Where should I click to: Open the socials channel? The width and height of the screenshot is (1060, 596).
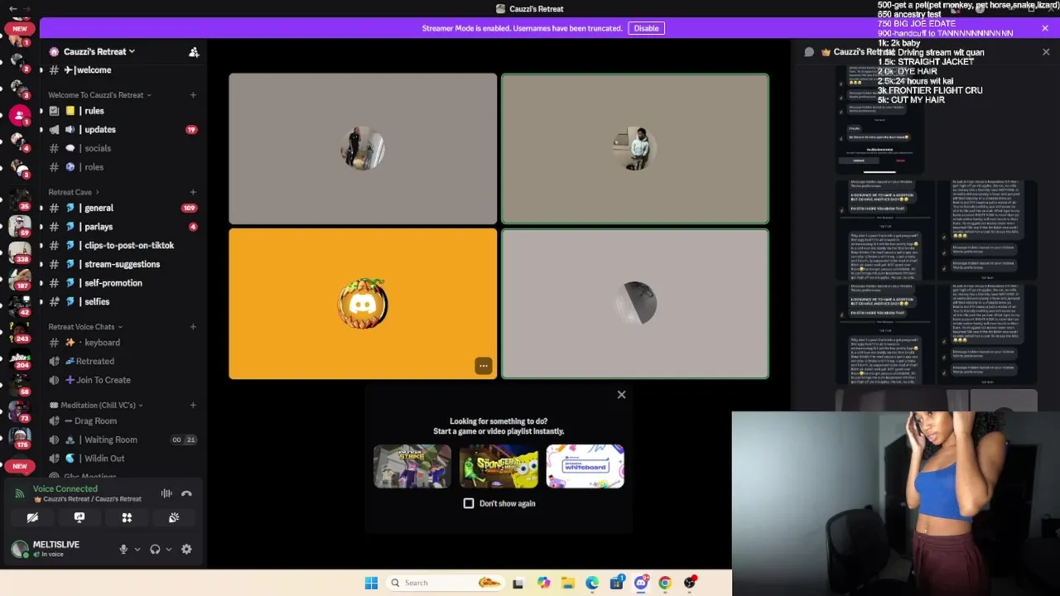point(123,148)
